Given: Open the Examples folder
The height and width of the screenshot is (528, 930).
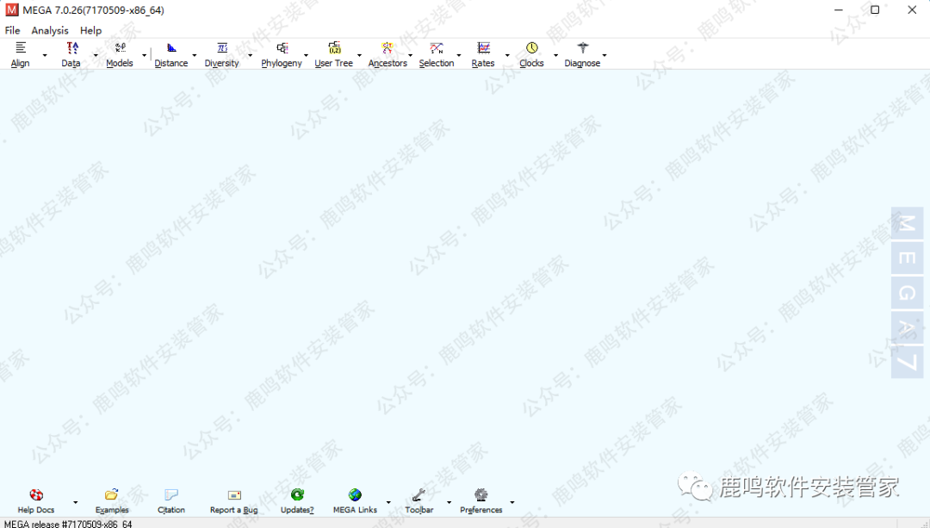Looking at the screenshot, I should (x=112, y=500).
